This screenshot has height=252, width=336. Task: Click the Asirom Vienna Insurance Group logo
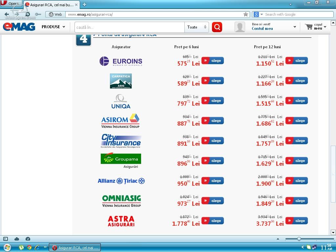pos(120,121)
